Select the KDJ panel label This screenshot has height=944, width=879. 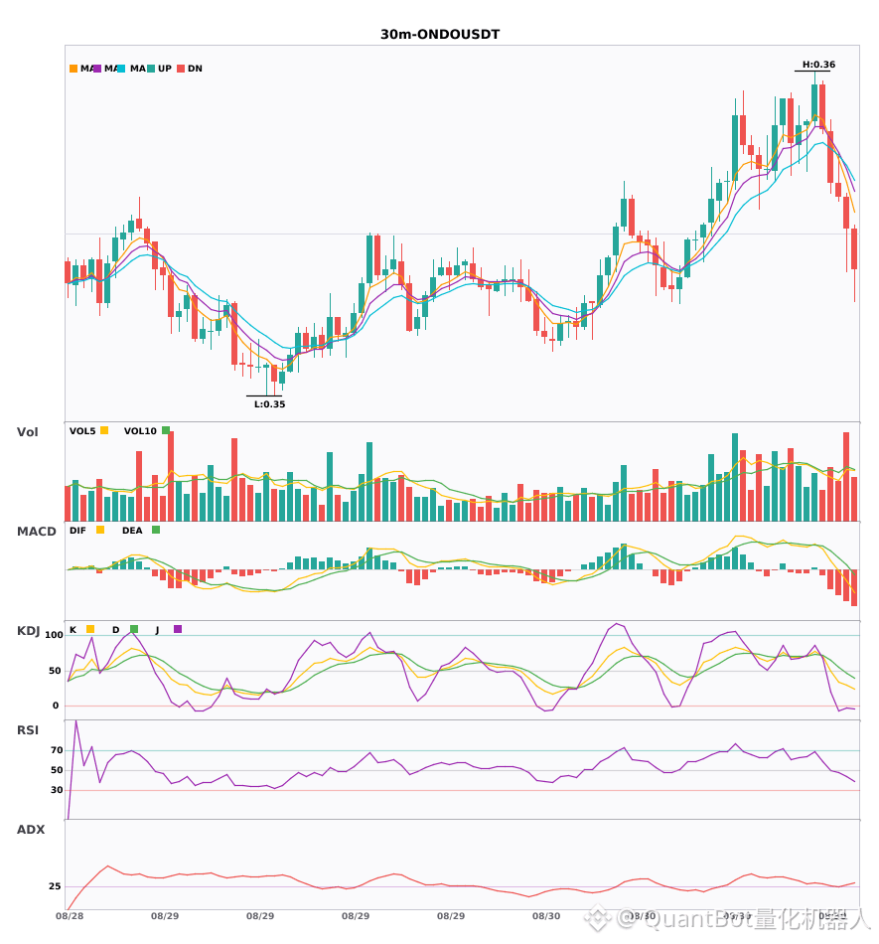click(x=28, y=631)
